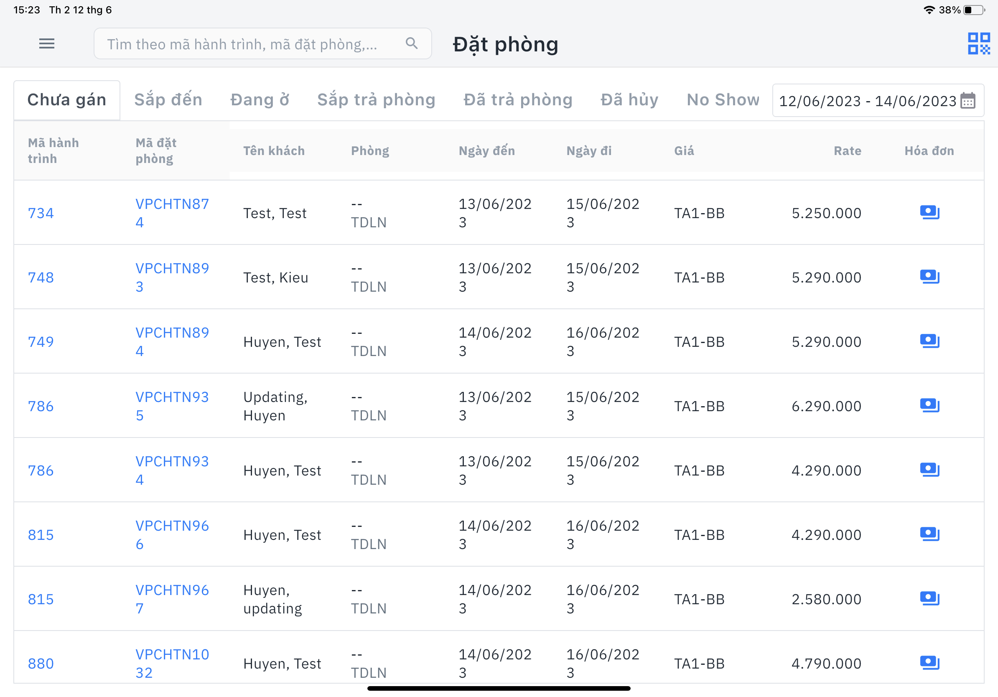Viewport: 998px width, 697px height.
Task: Open invoice for booking VPCHTN1032
Action: coord(929,663)
